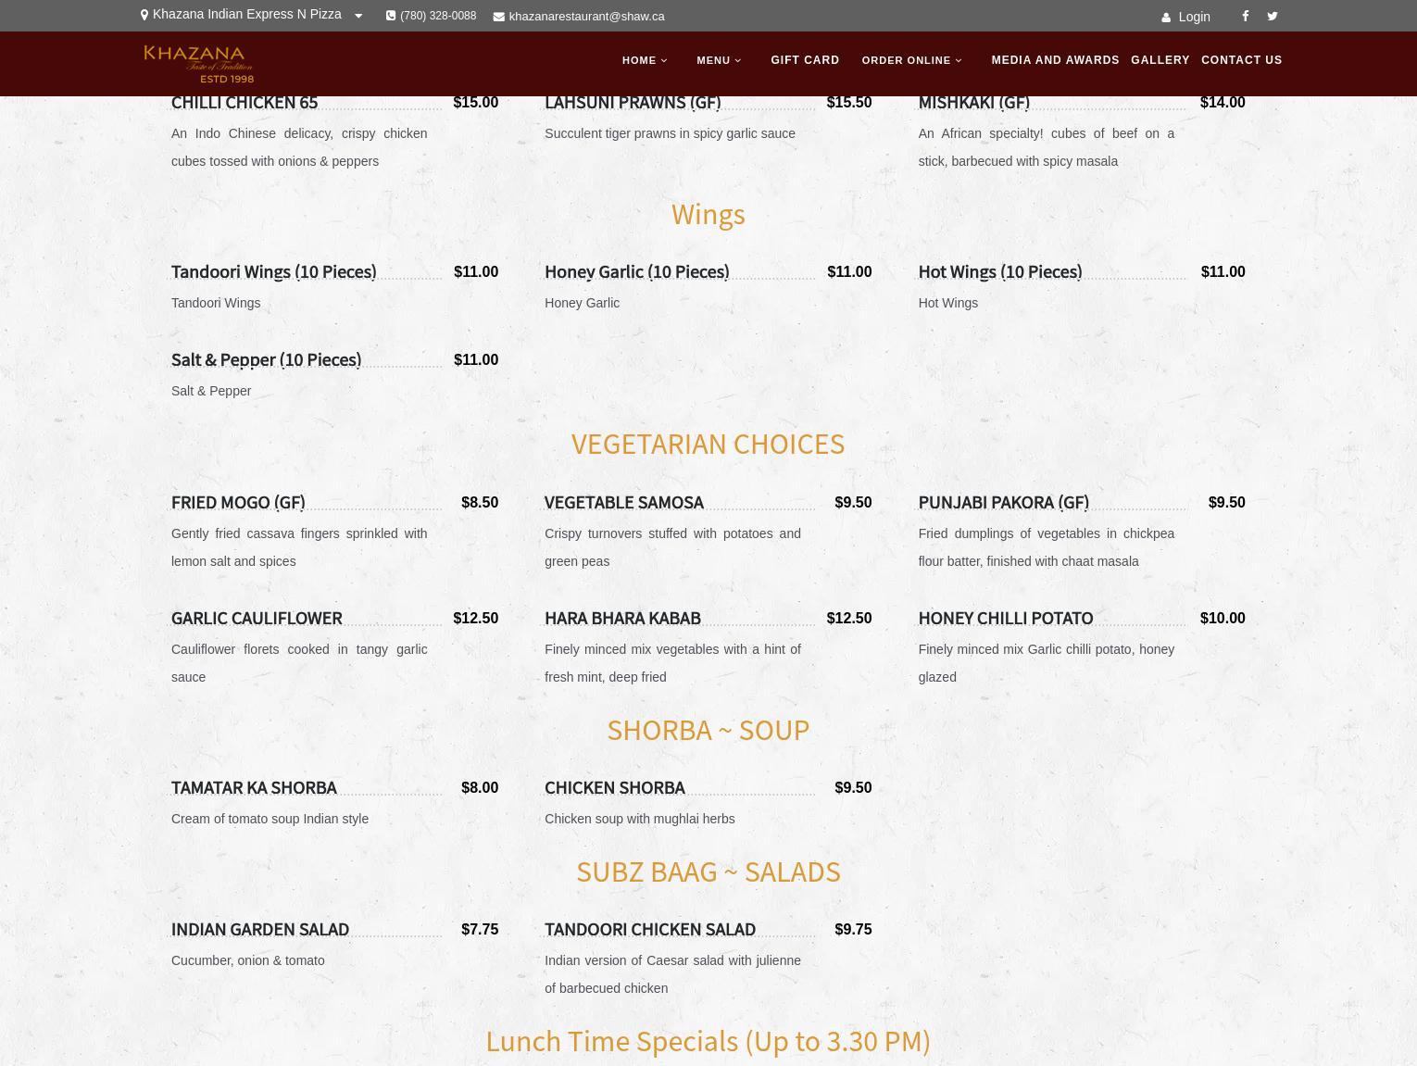The width and height of the screenshot is (1417, 1066).
Task: Click the phone icon in top bar
Action: (391, 16)
